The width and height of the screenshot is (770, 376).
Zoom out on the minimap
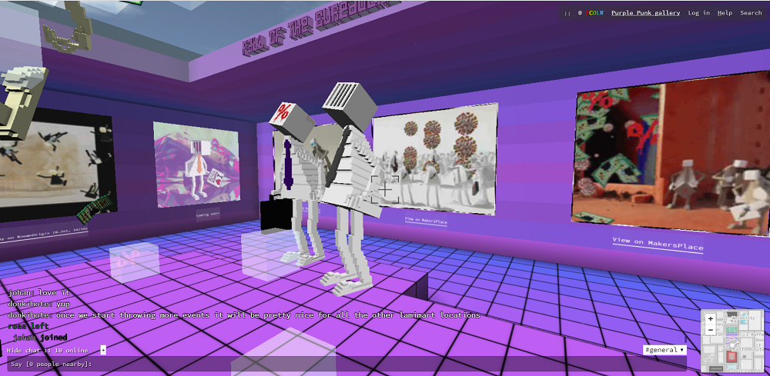coord(710,330)
